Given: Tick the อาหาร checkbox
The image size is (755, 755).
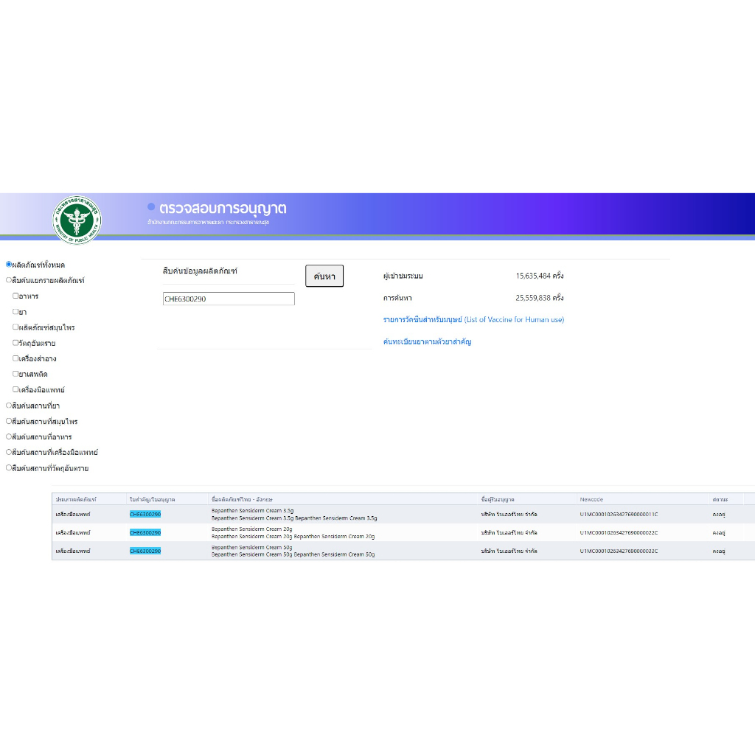Looking at the screenshot, I should (15, 296).
